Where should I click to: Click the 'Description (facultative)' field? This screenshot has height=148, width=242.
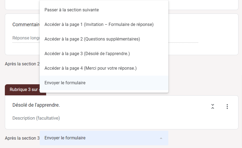coord(36,118)
